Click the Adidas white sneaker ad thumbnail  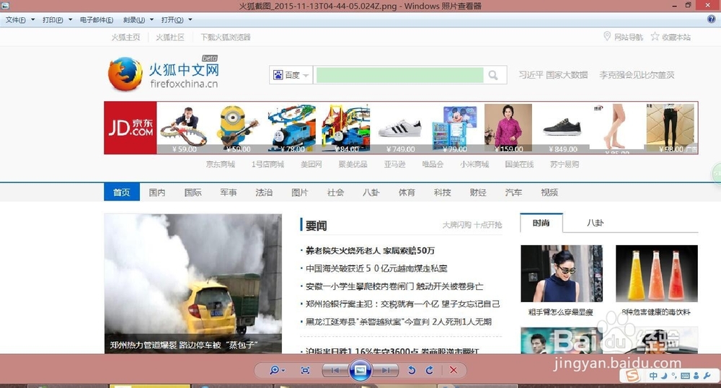[x=400, y=128]
